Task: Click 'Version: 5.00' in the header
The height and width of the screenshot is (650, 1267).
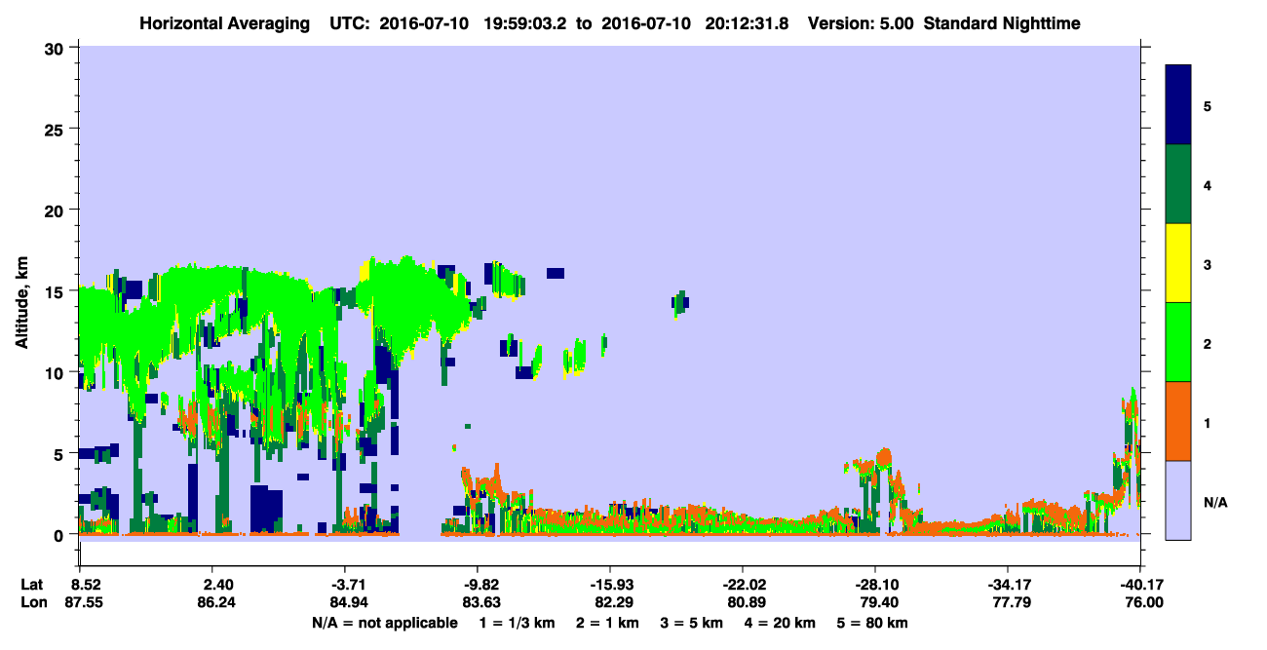Action: click(x=861, y=23)
